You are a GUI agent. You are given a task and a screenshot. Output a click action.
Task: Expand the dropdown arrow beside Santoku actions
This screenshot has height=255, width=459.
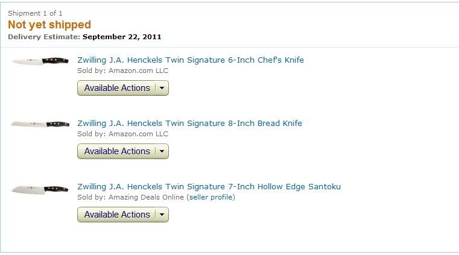162,215
